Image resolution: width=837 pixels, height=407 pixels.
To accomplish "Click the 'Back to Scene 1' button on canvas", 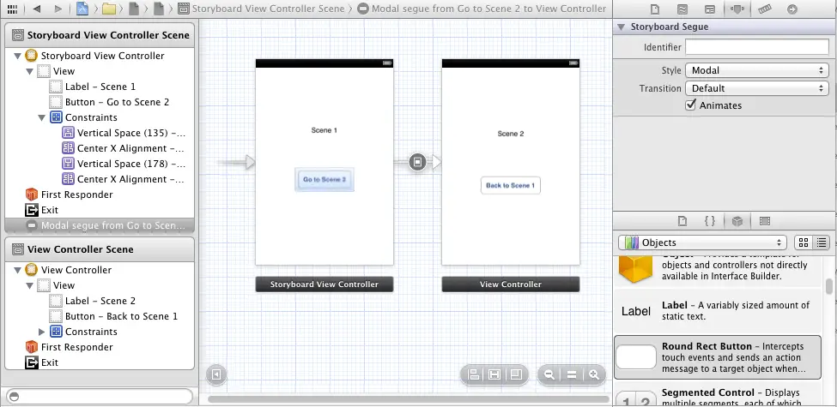I will 510,185.
